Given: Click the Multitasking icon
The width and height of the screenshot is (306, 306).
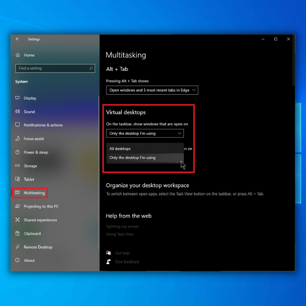Looking at the screenshot, I should click(x=17, y=192).
